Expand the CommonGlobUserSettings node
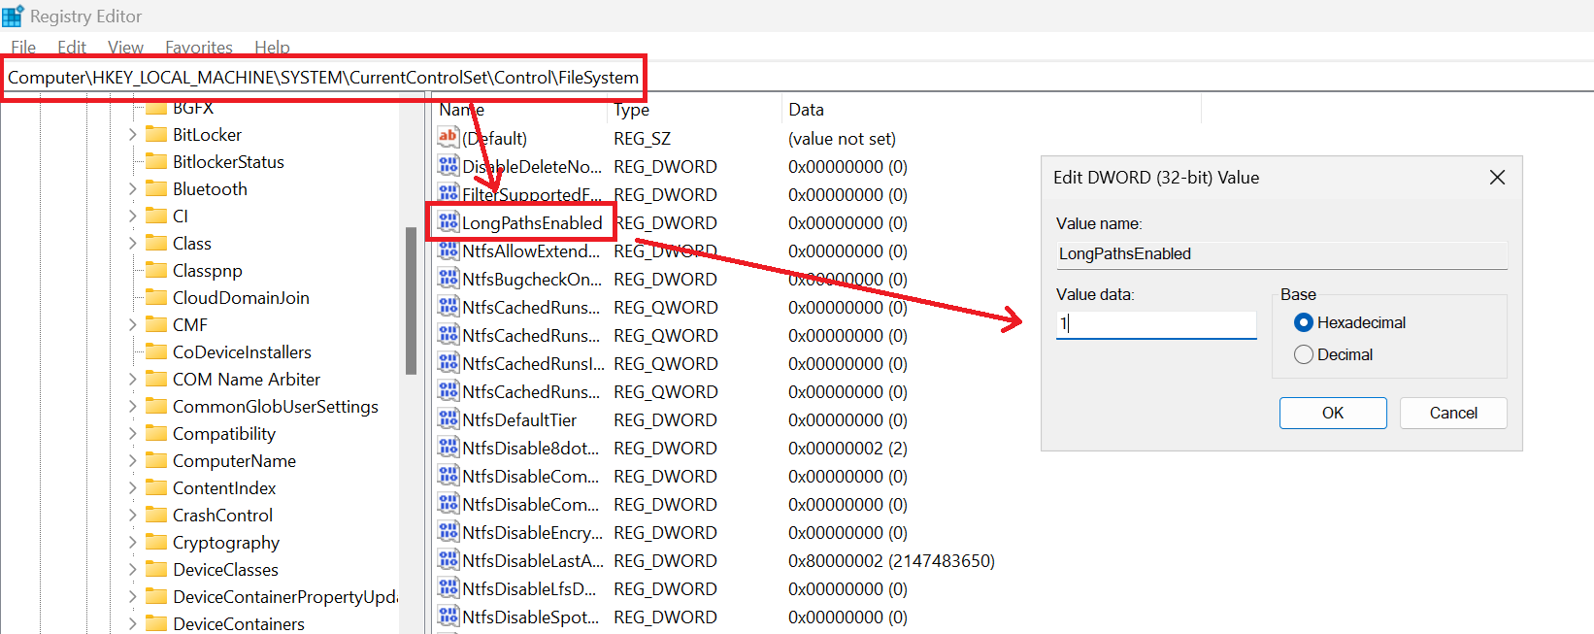 [x=133, y=407]
